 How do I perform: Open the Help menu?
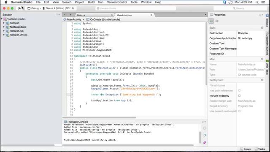pyautogui.click(x=158, y=2)
